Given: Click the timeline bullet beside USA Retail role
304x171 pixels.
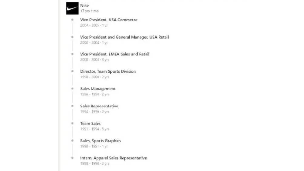Looking at the screenshot, I should click(72, 37).
